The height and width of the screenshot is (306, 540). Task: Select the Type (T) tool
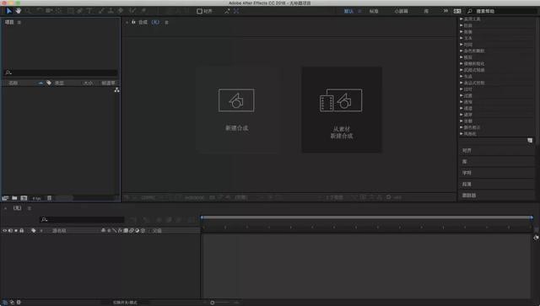[x=89, y=11]
